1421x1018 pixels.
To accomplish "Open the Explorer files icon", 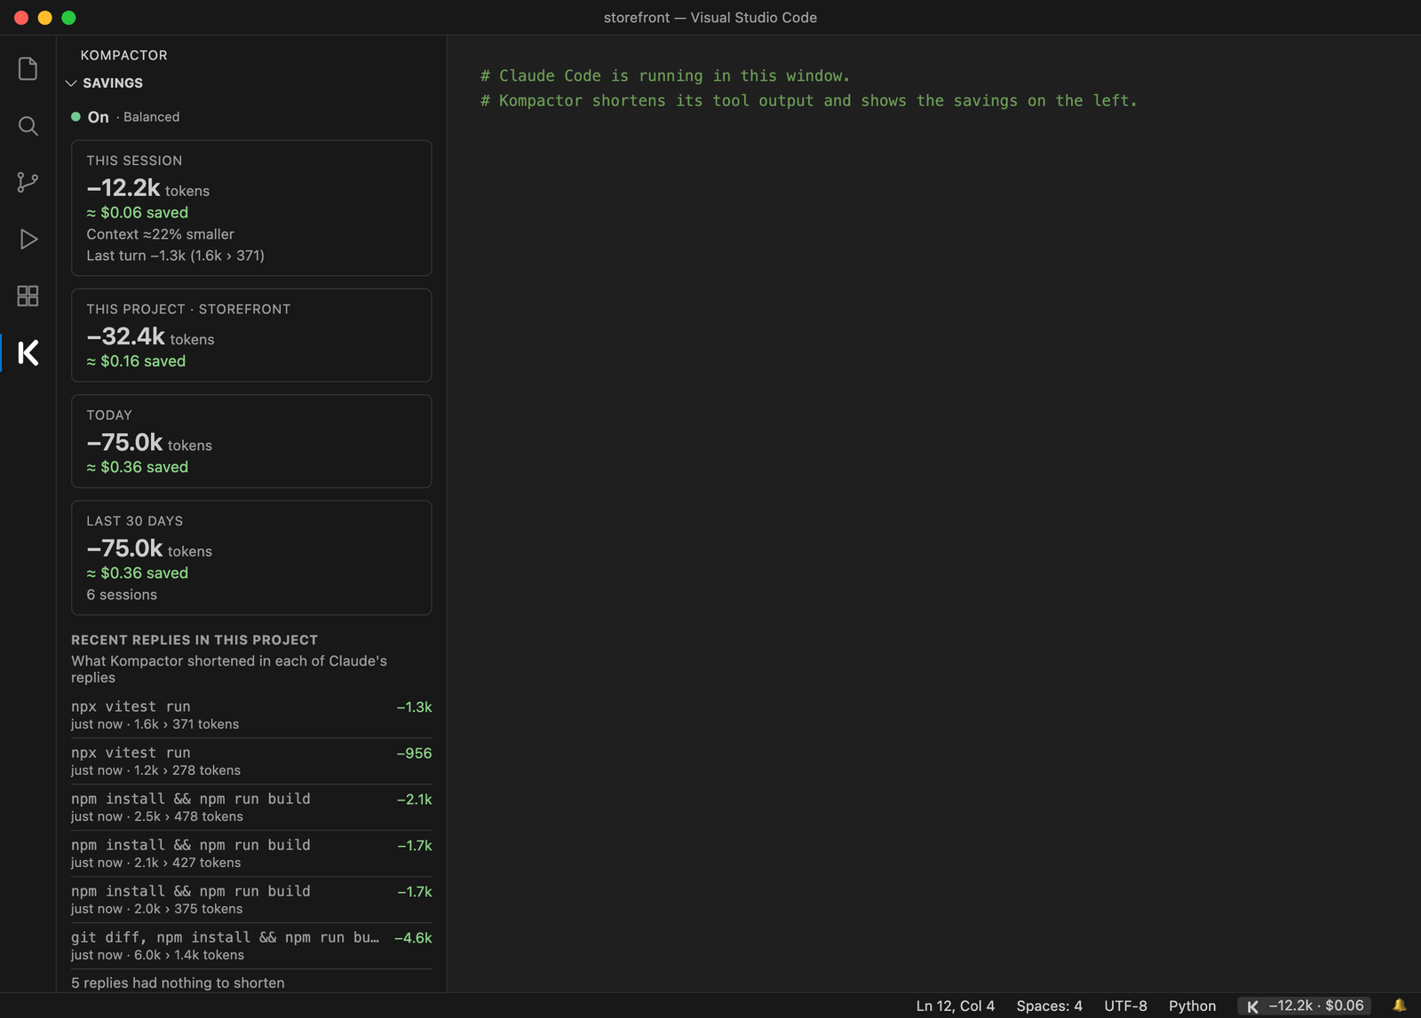I will pos(28,68).
